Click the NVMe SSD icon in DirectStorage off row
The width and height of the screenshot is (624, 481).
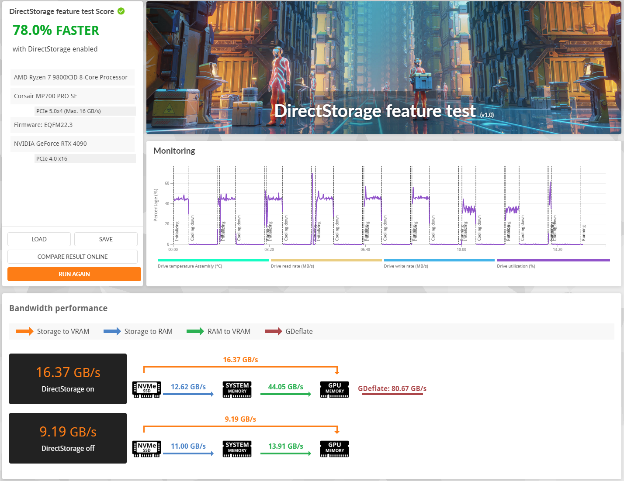click(x=147, y=449)
